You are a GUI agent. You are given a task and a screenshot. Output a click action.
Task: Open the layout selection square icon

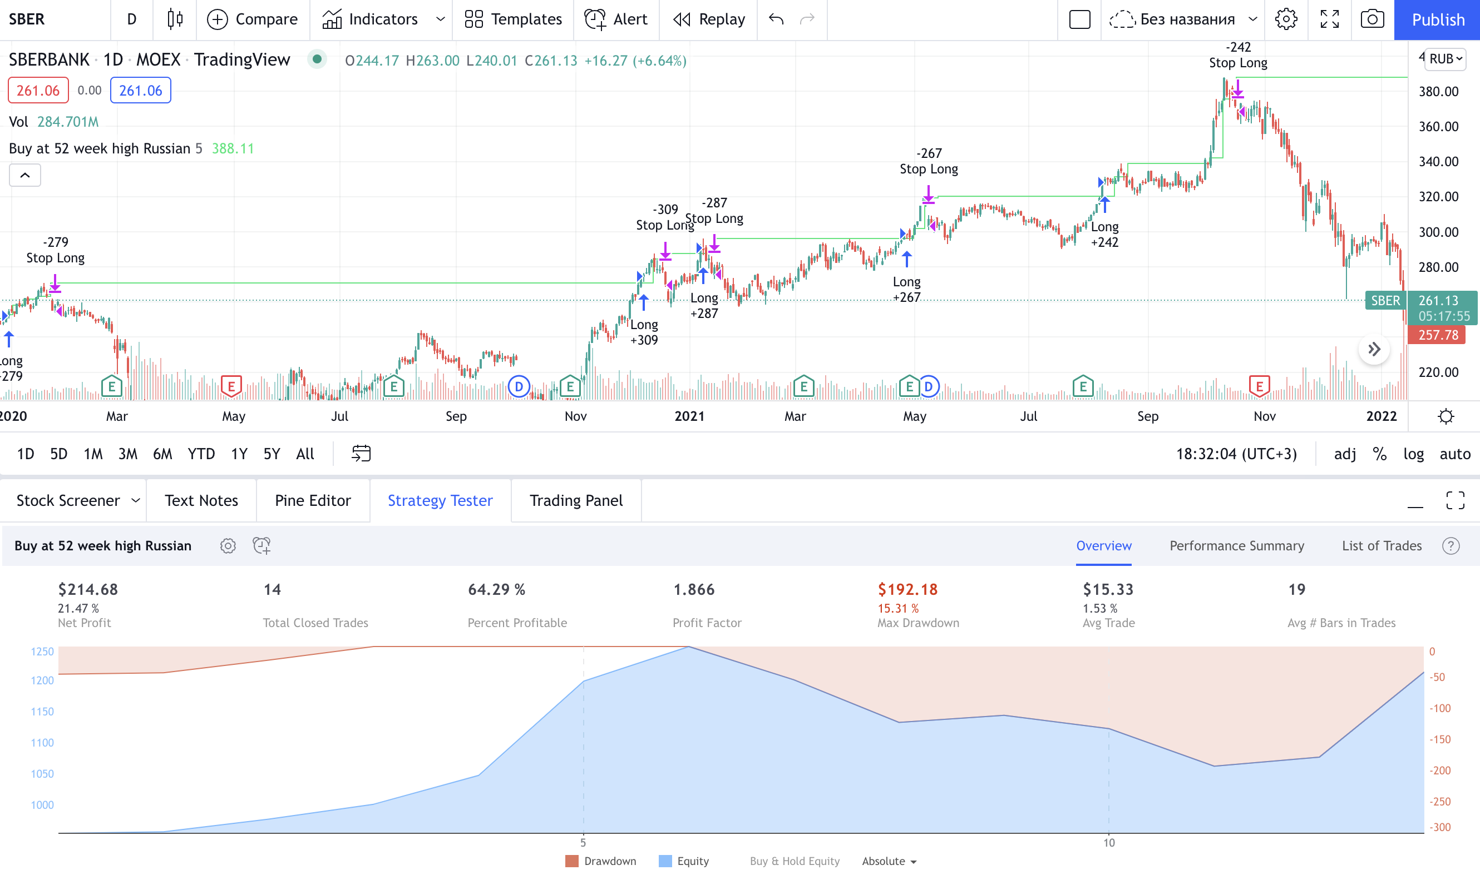click(x=1079, y=19)
